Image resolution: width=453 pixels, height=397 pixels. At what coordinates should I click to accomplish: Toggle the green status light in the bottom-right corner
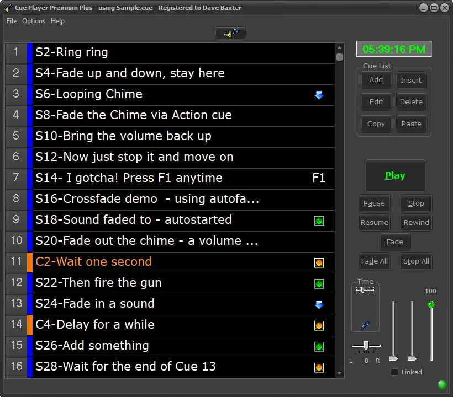pyautogui.click(x=441, y=384)
